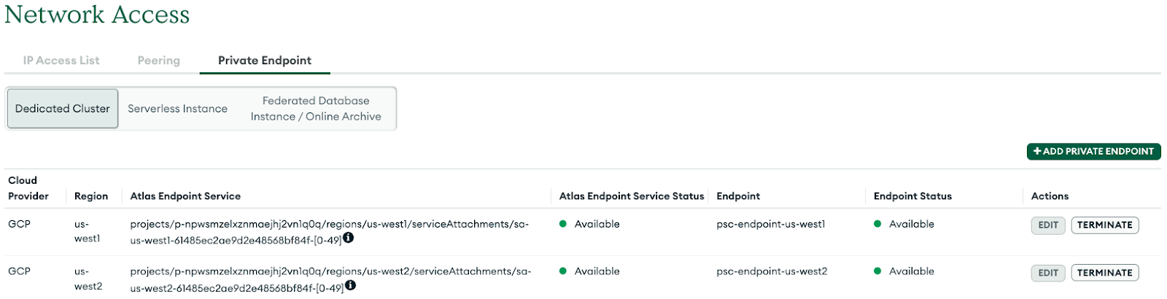Click the us-west2 service attachment path
This screenshot has width=1167, height=299.
pos(330,272)
